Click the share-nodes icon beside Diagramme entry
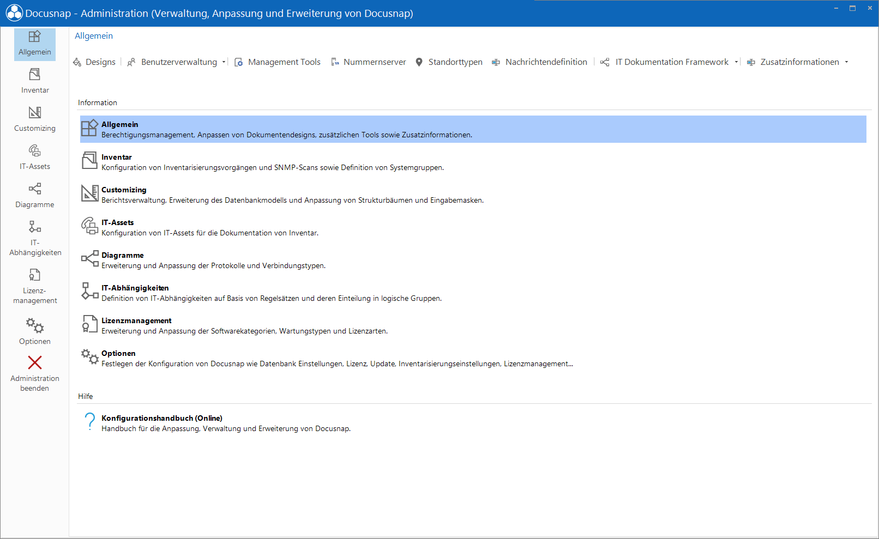Viewport: 879px width, 539px height. point(90,258)
